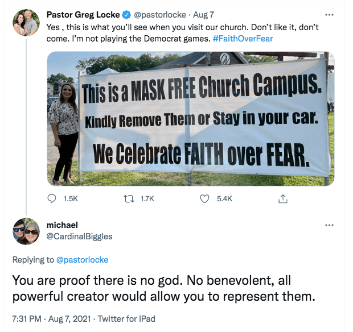This screenshot has height=332, width=353.
Task: Click @pastorlocke in the Replying to line
Action: [82, 260]
